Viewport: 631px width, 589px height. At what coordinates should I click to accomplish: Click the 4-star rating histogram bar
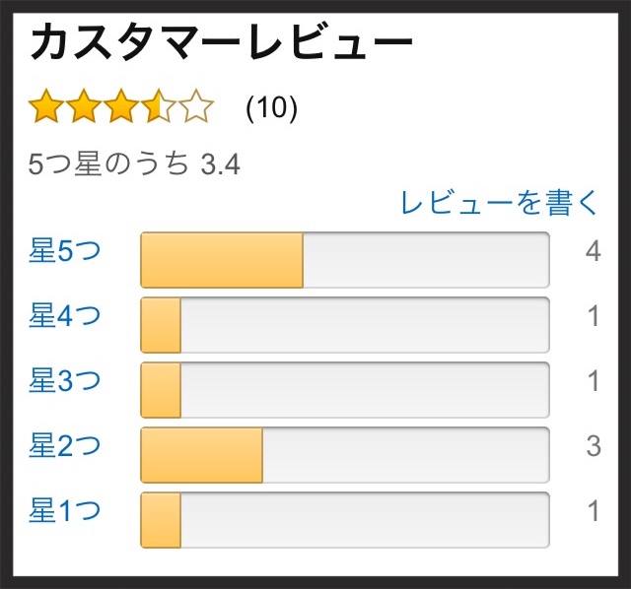[x=345, y=325]
